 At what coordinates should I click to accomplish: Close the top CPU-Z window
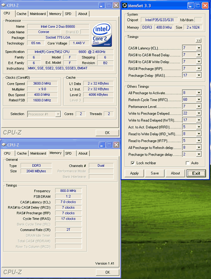(x=116, y=5)
